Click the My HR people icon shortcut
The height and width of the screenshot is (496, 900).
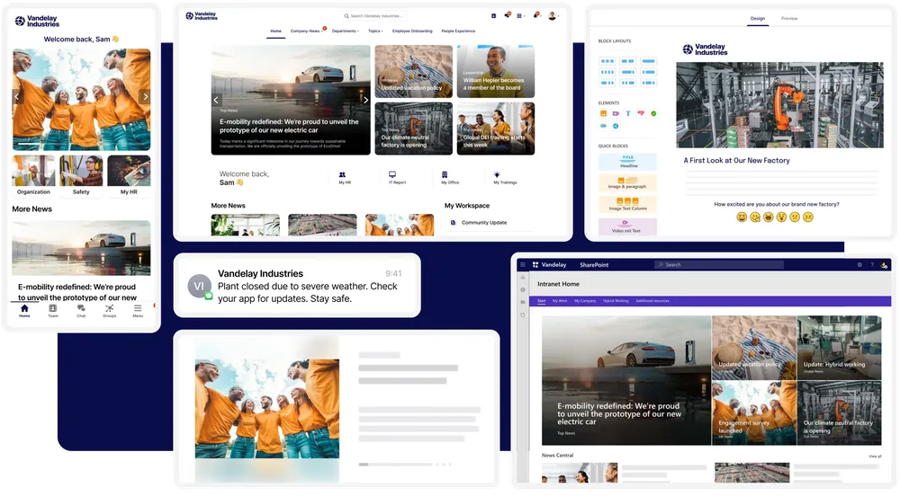[x=344, y=175]
